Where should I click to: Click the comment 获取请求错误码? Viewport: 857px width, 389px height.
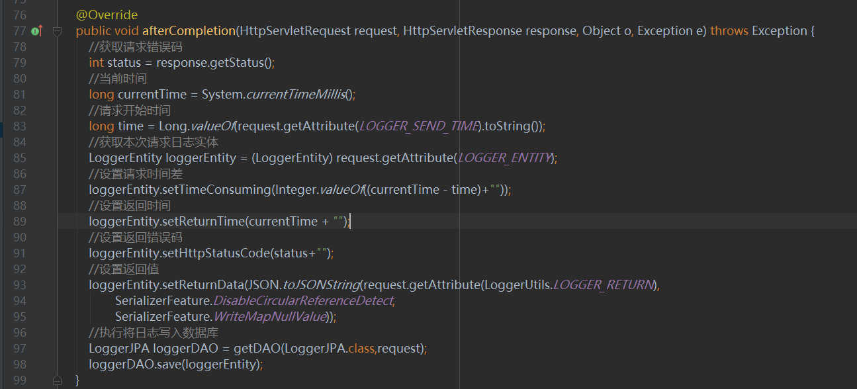click(136, 47)
